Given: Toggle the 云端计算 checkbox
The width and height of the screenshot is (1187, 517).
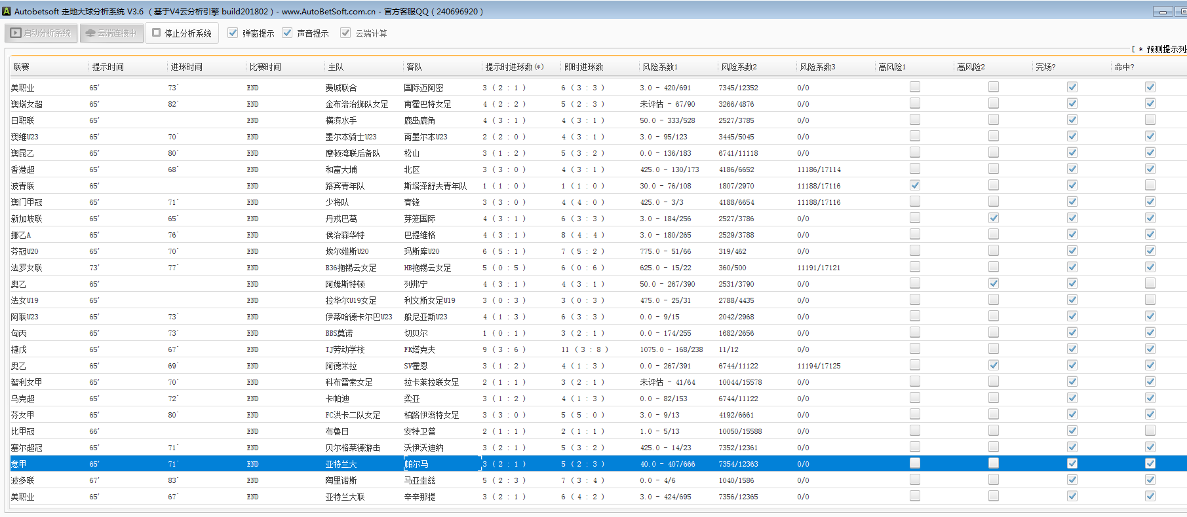Looking at the screenshot, I should tap(345, 33).
